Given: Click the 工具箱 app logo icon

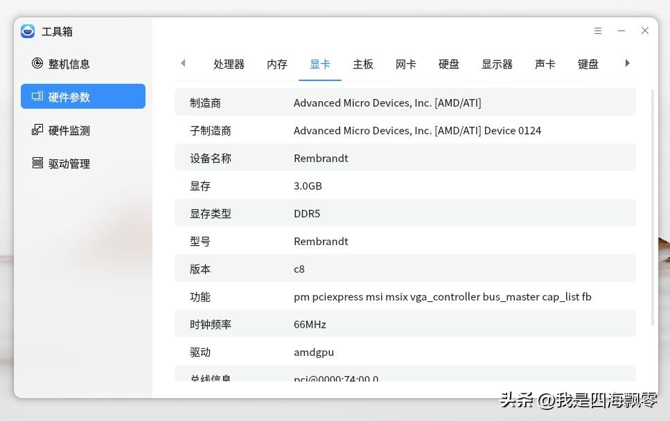Looking at the screenshot, I should point(27,31).
